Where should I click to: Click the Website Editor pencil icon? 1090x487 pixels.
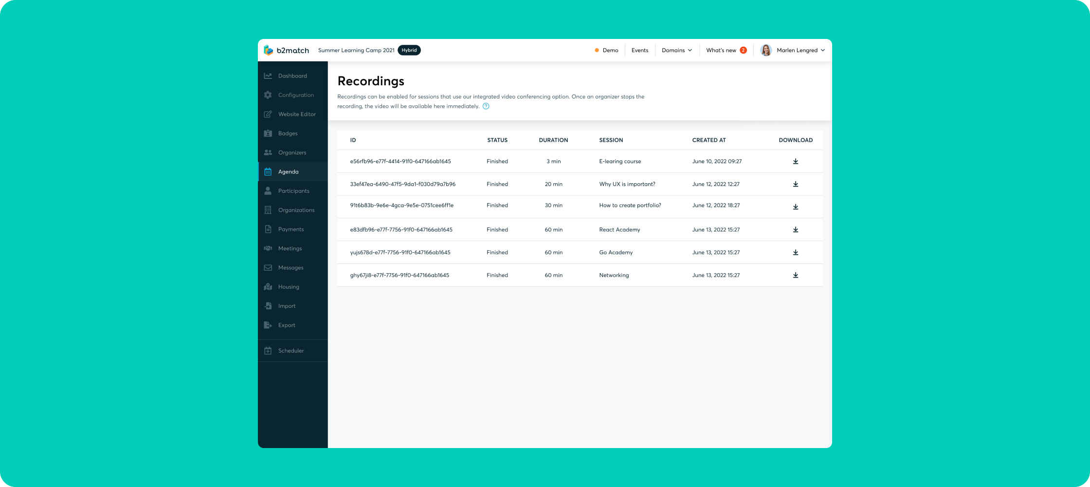[268, 114]
